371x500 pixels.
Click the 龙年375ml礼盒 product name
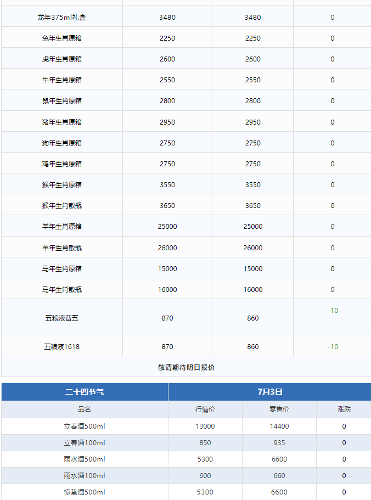61,18
